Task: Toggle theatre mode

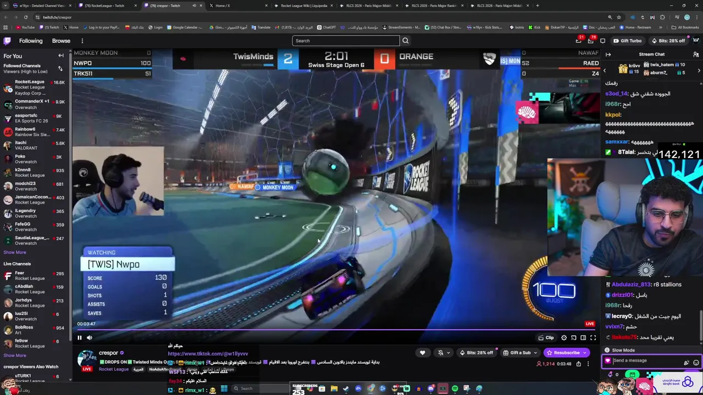Action: pos(583,338)
